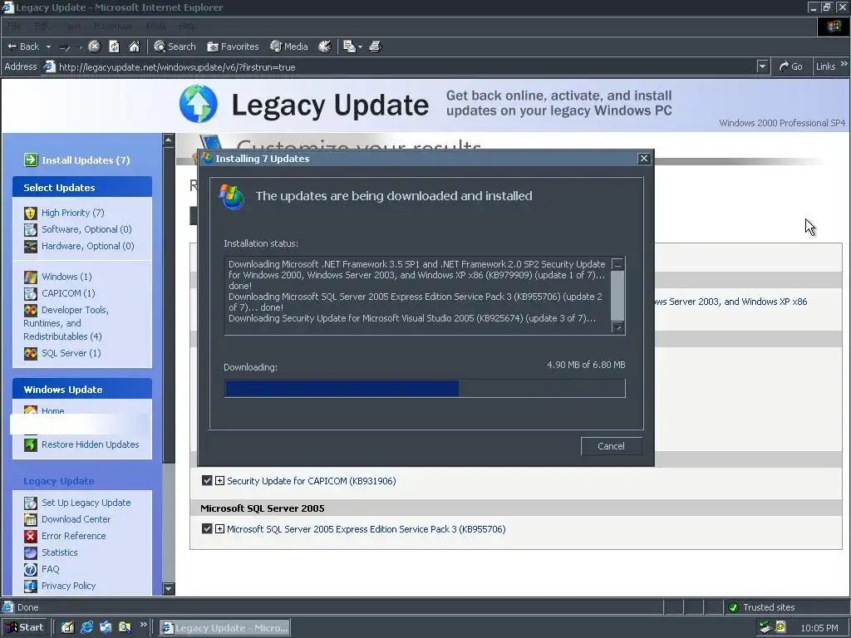Click the Print toolbar icon

pos(376,47)
